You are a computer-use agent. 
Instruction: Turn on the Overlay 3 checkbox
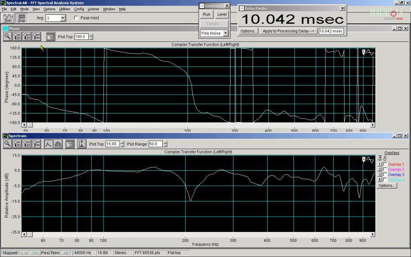pos(385,174)
